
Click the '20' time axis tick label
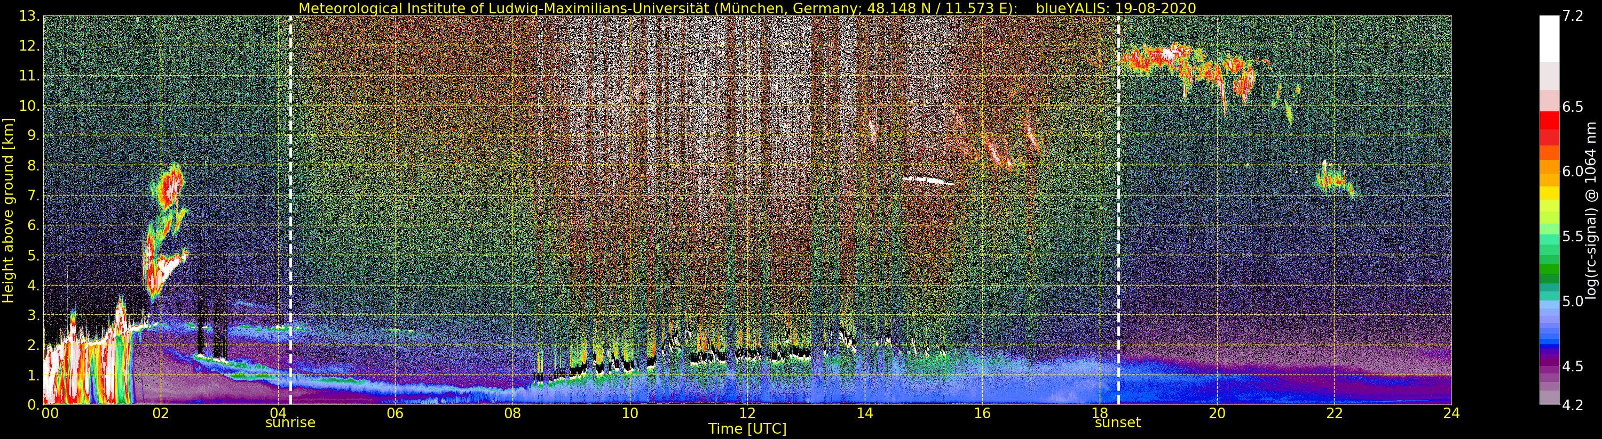tap(1217, 413)
